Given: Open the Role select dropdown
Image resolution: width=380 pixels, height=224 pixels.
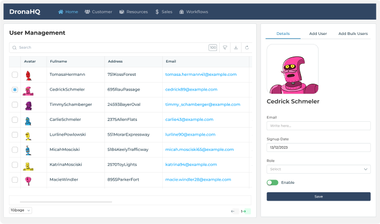Looking at the screenshot, I should (x=318, y=169).
